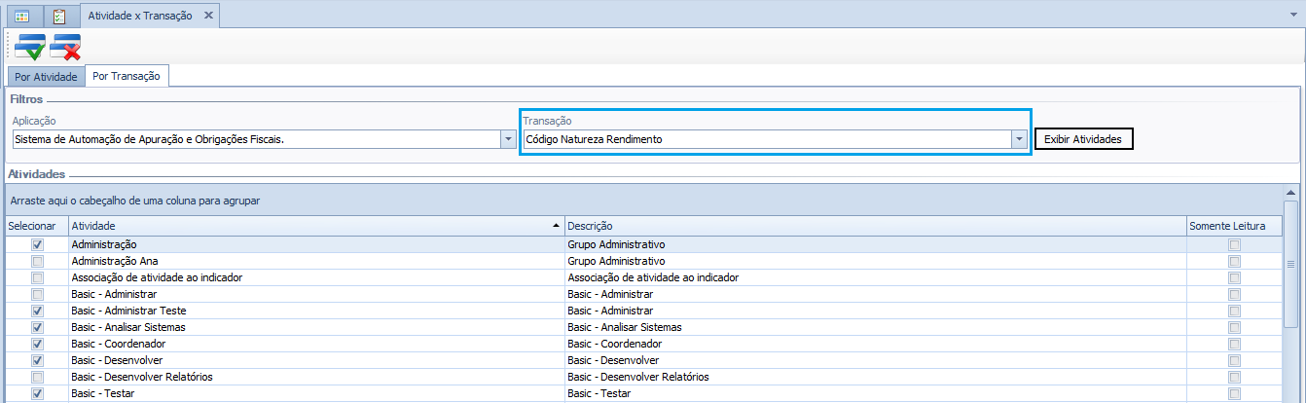Open the clipboard checklist icon tab
Viewport: 1306px width, 403px height.
coord(58,17)
